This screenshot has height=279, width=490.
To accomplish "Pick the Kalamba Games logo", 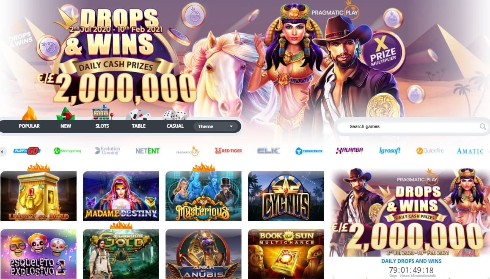I will pyautogui.click(x=350, y=151).
